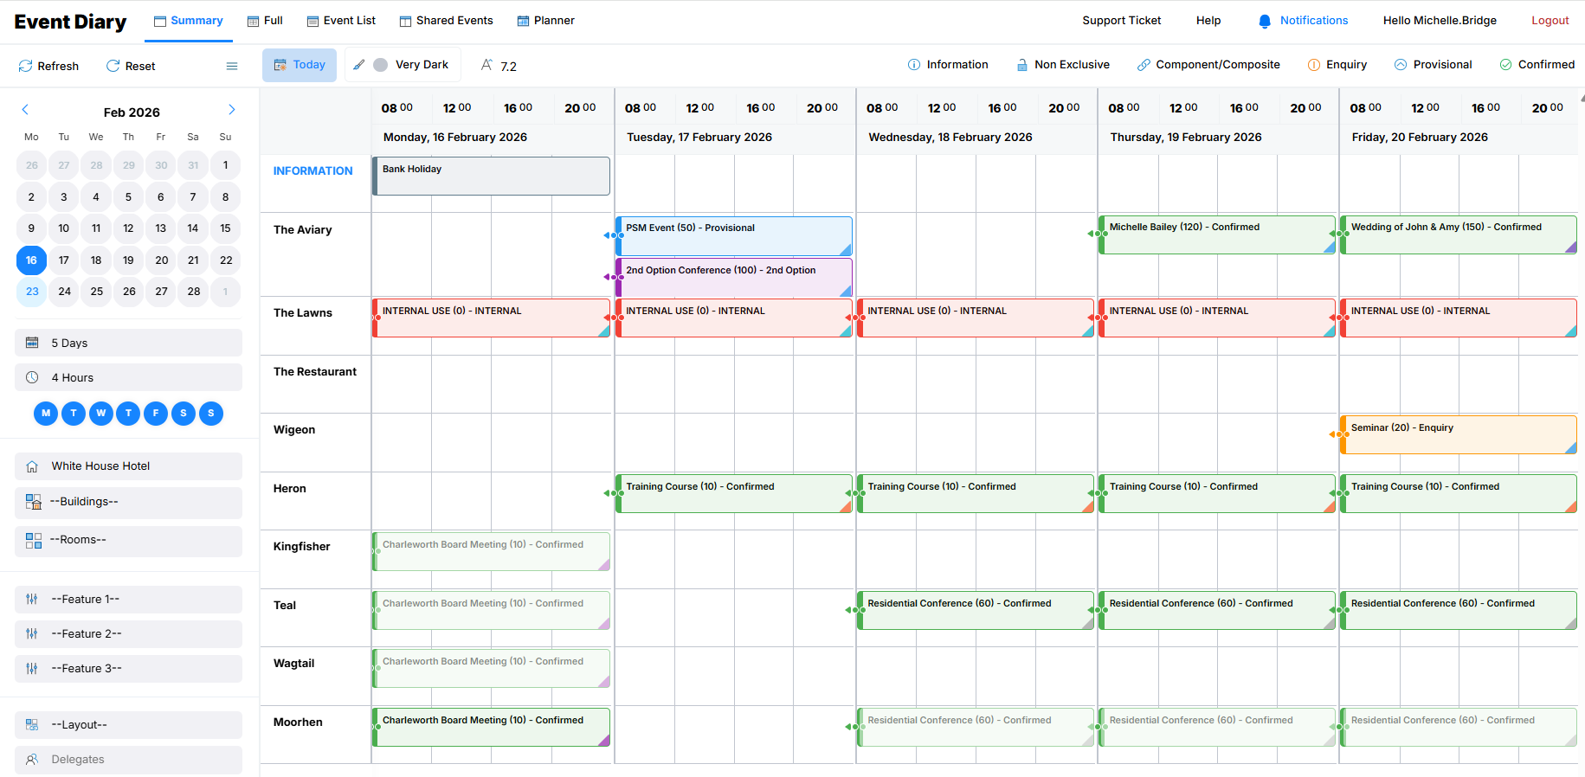Click the Today button
The height and width of the screenshot is (777, 1585).
click(x=300, y=65)
